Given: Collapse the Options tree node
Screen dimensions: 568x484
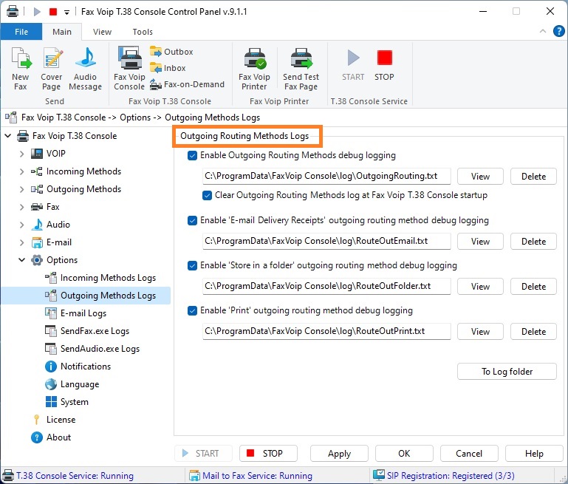Looking at the screenshot, I should coord(21,260).
